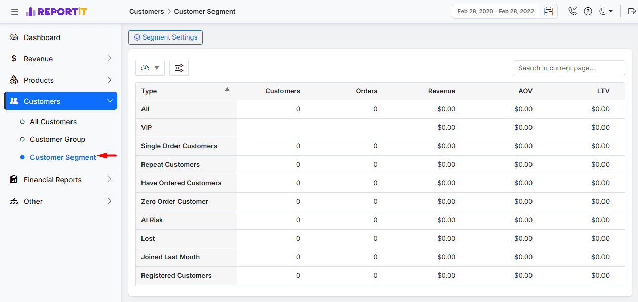Open the calendar date picker icon

click(x=548, y=11)
